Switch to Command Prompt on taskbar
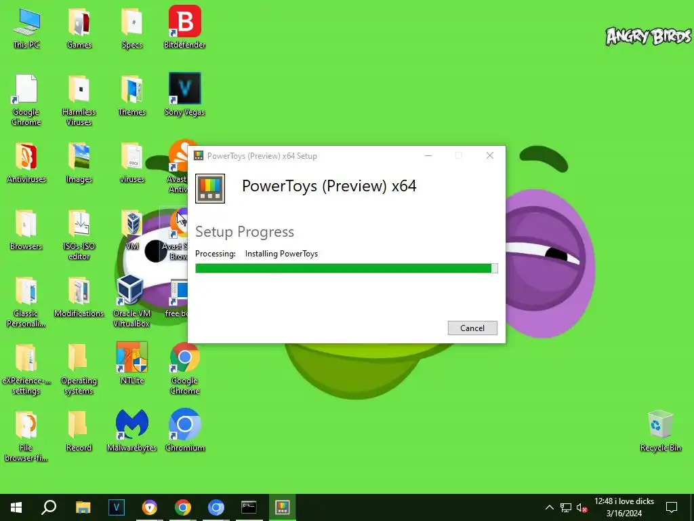The width and height of the screenshot is (694, 521). tap(249, 507)
